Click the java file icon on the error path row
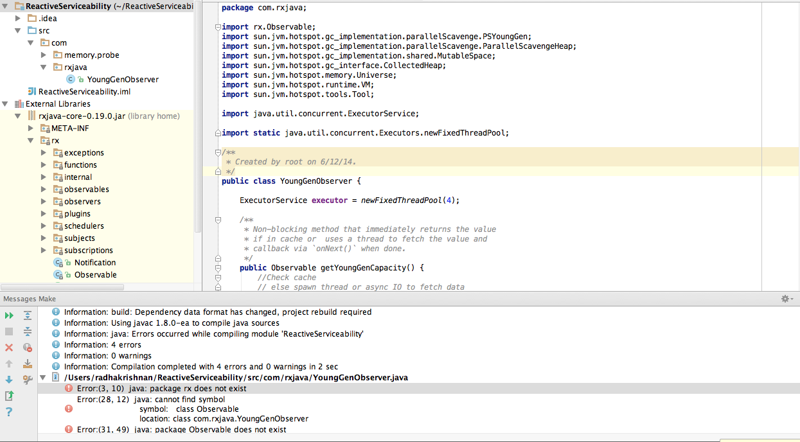This screenshot has height=442, width=800. click(56, 378)
